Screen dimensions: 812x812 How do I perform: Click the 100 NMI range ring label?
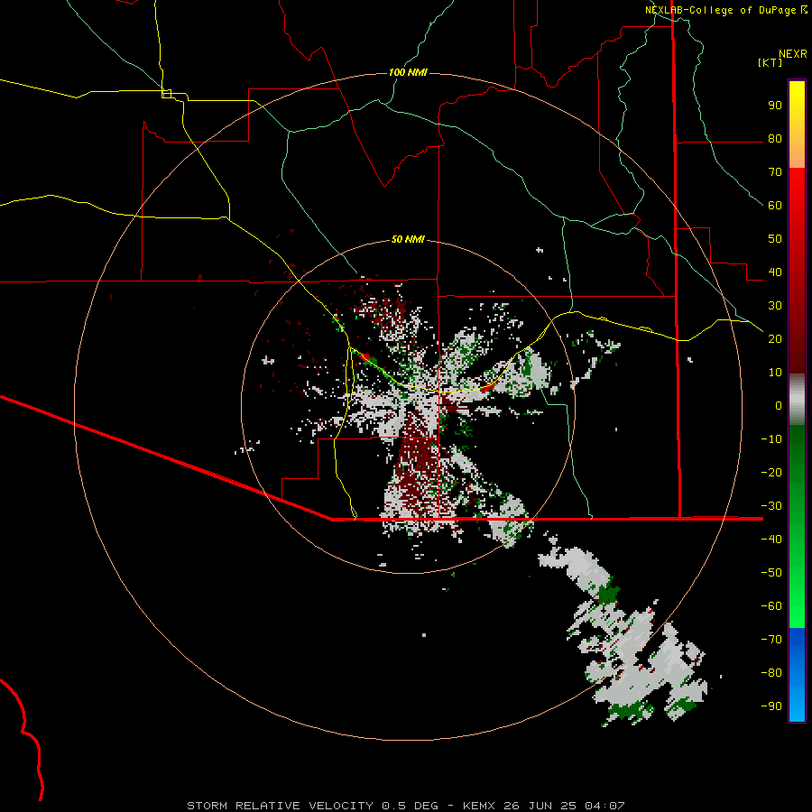pyautogui.click(x=408, y=72)
